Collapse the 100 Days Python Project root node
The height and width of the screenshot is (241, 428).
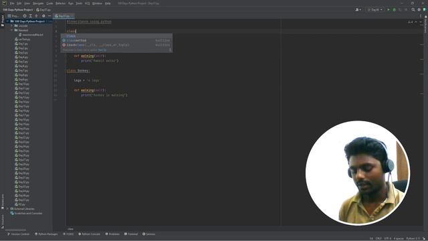(8, 21)
